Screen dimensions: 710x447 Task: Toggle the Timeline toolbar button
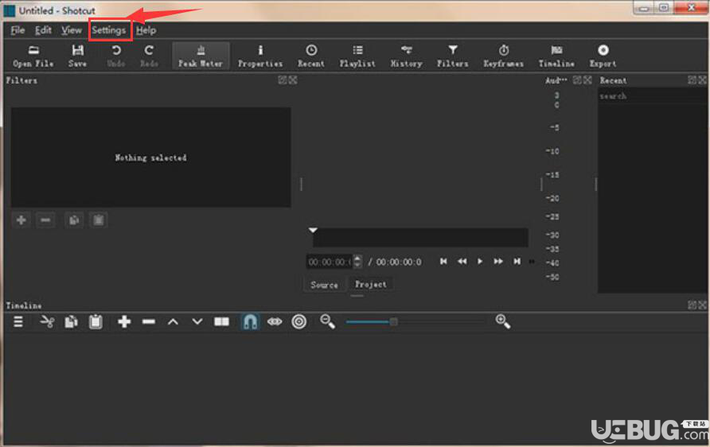(556, 56)
